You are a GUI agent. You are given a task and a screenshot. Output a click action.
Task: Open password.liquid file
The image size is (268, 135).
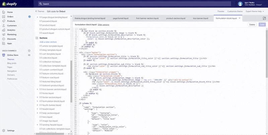(48, 21)
